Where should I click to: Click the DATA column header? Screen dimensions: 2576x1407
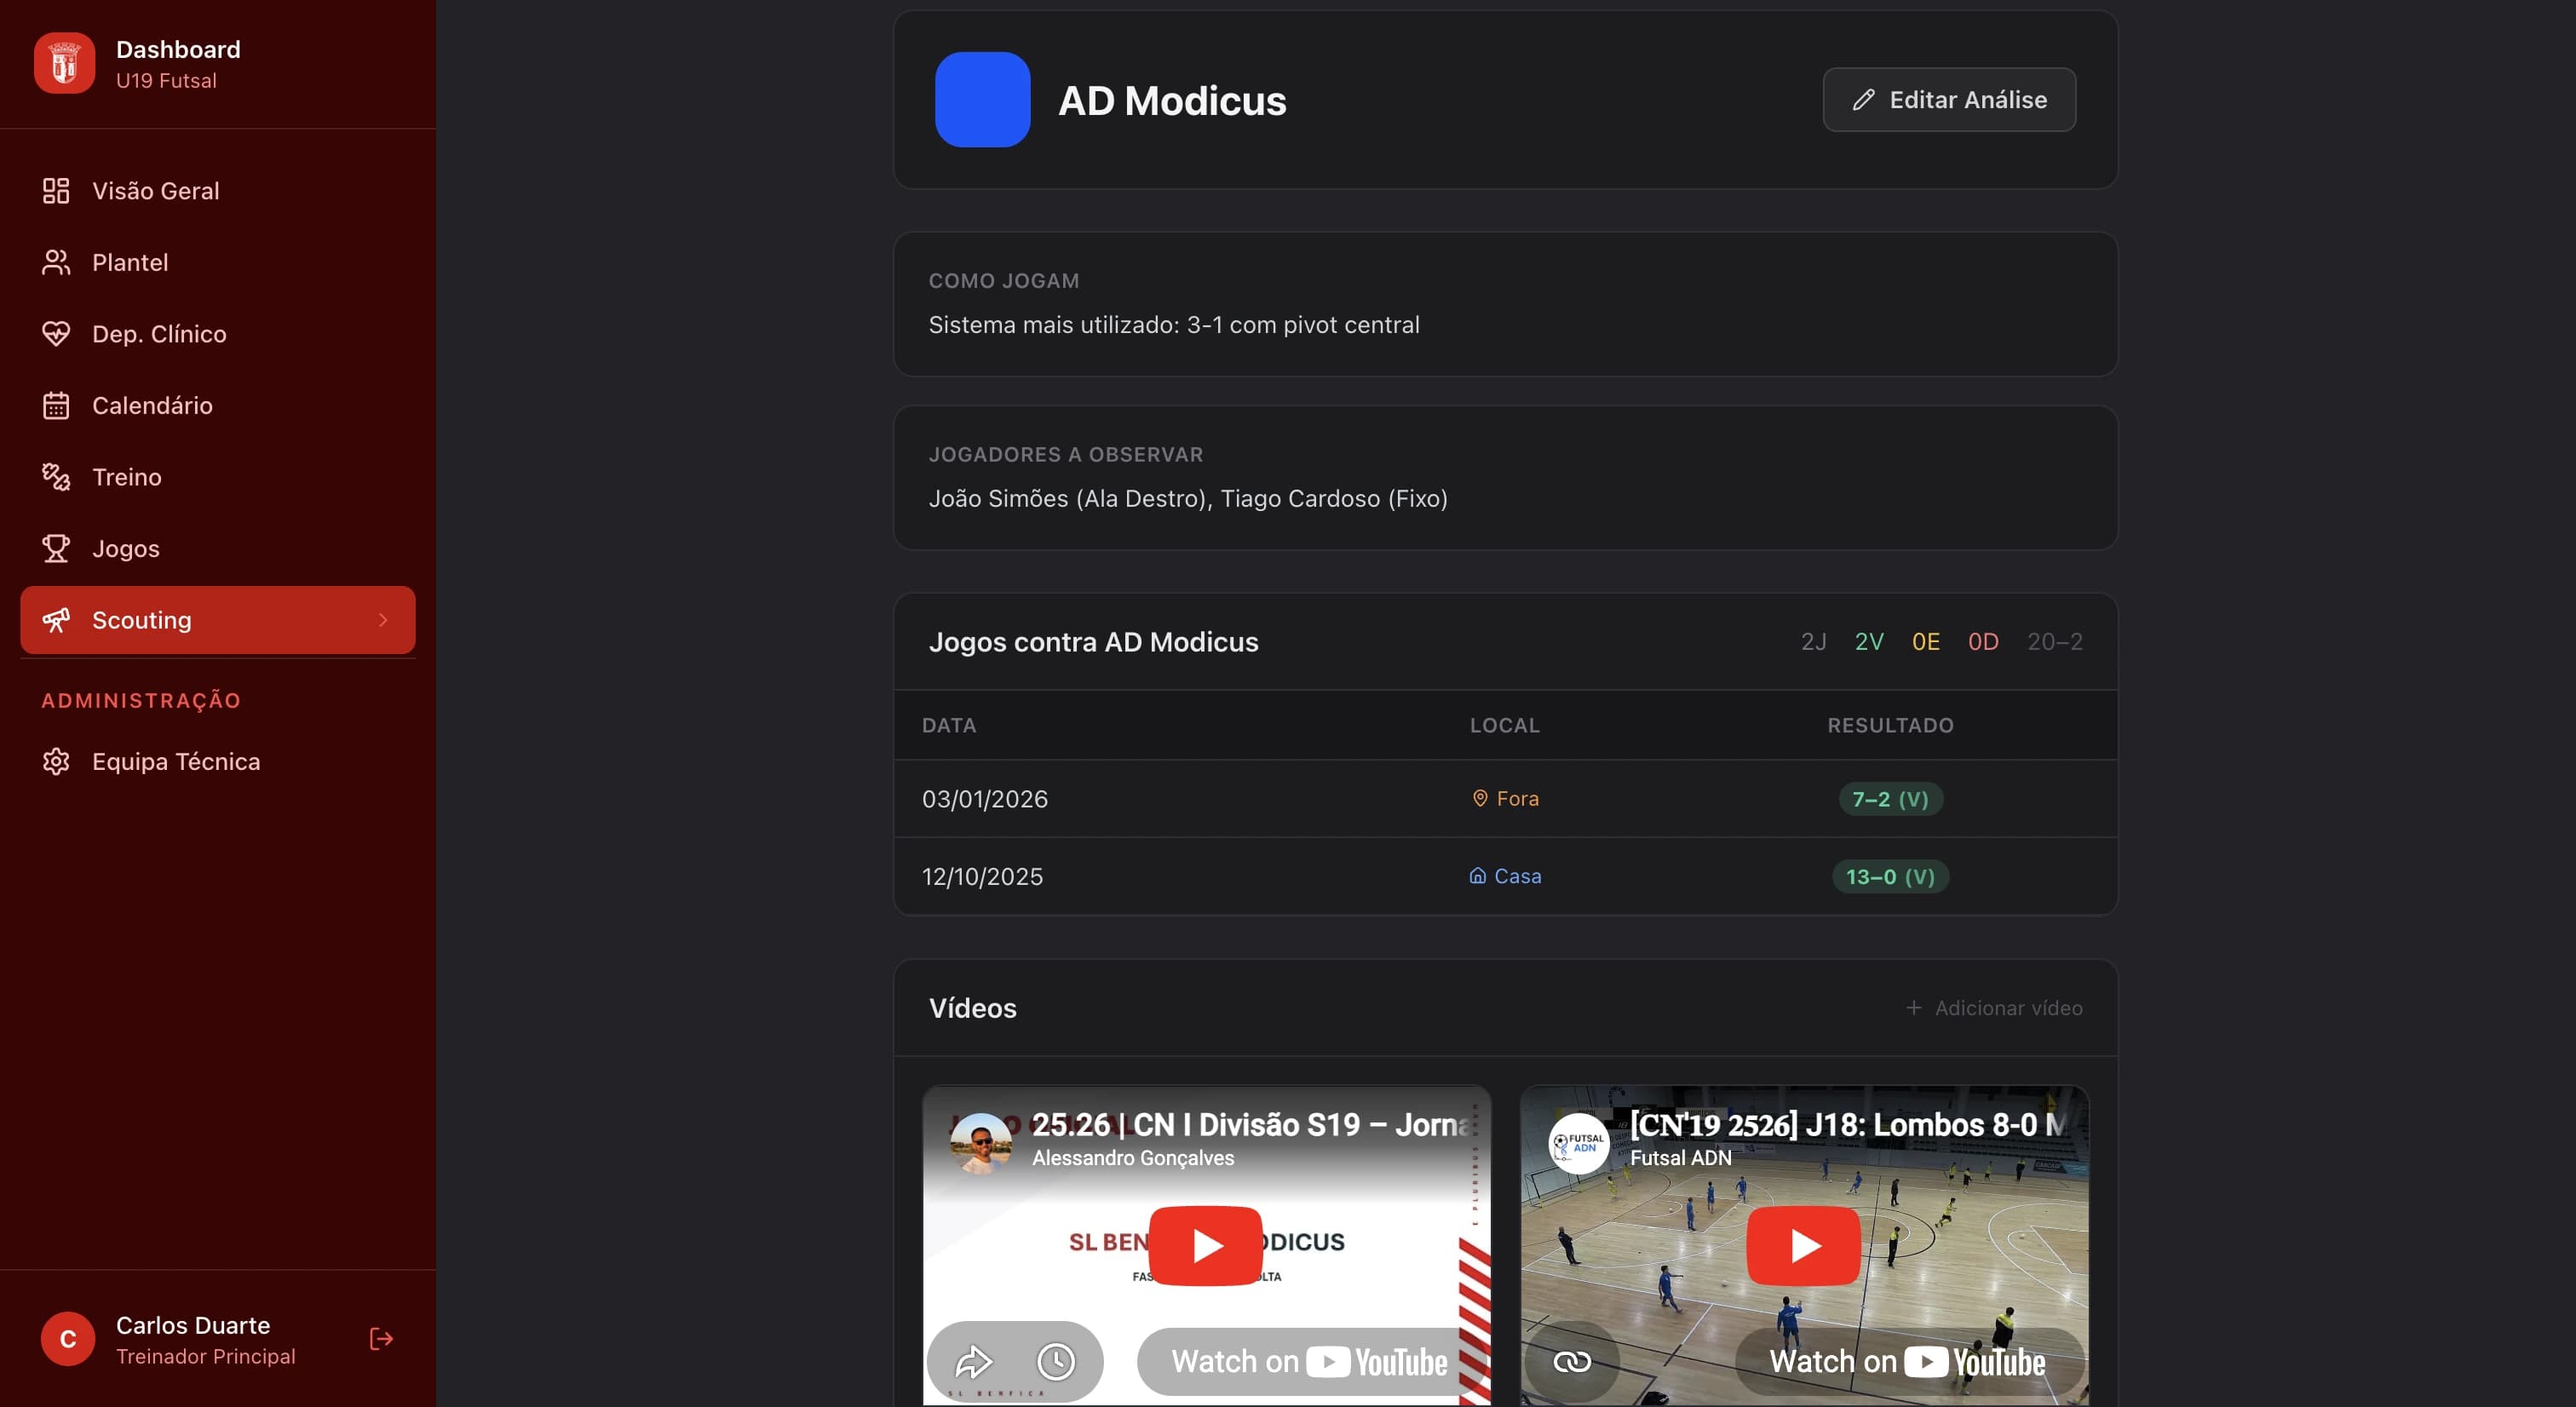tap(949, 725)
